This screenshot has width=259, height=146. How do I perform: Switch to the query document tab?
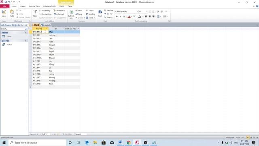coord(46,25)
